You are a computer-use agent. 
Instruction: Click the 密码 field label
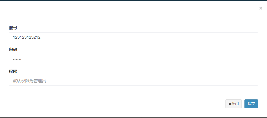[x=13, y=50]
